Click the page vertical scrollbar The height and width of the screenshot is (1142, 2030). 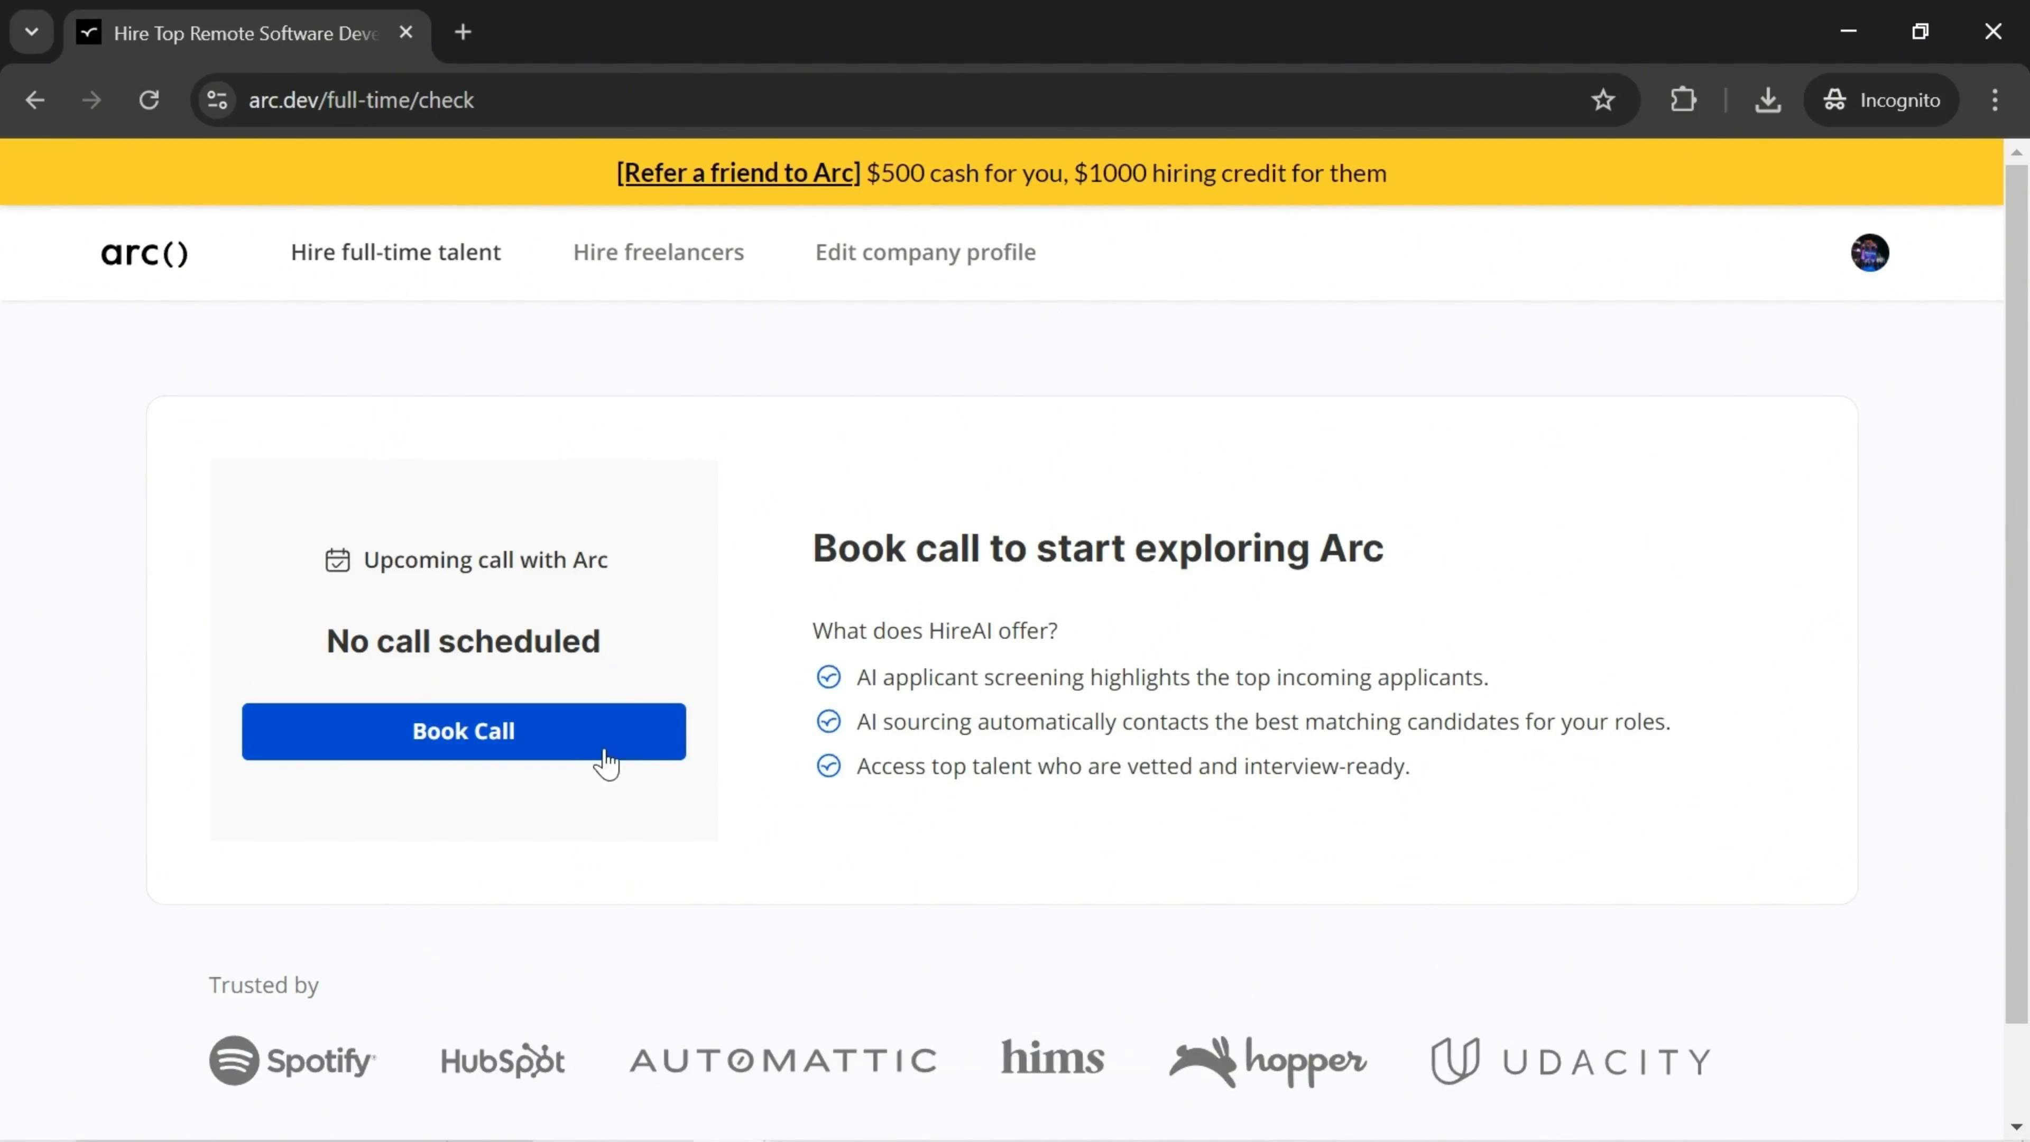pos(2016,591)
